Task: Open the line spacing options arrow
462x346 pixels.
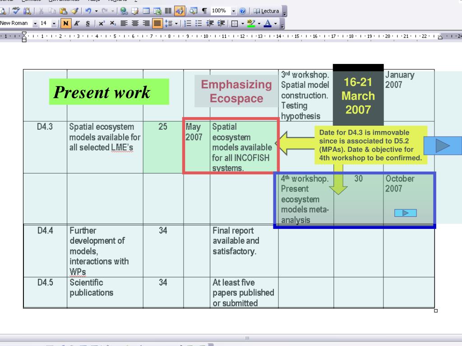Action: click(x=176, y=23)
